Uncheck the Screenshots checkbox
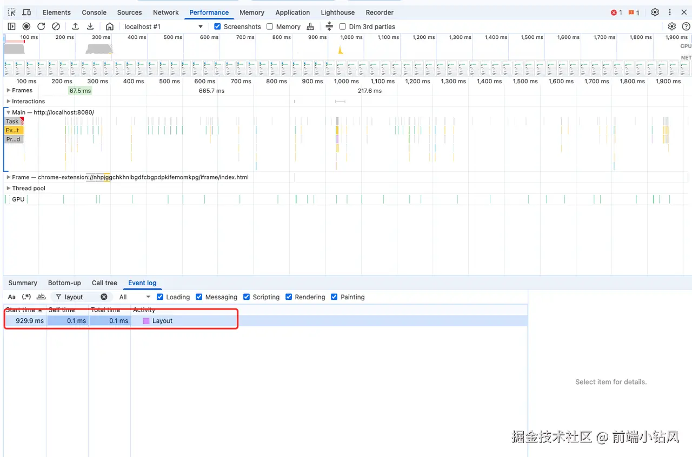Image resolution: width=692 pixels, height=457 pixels. click(x=217, y=26)
